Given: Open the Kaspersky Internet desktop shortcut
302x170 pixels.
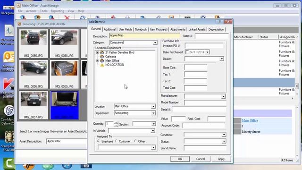Looking at the screenshot, I should point(8,88).
